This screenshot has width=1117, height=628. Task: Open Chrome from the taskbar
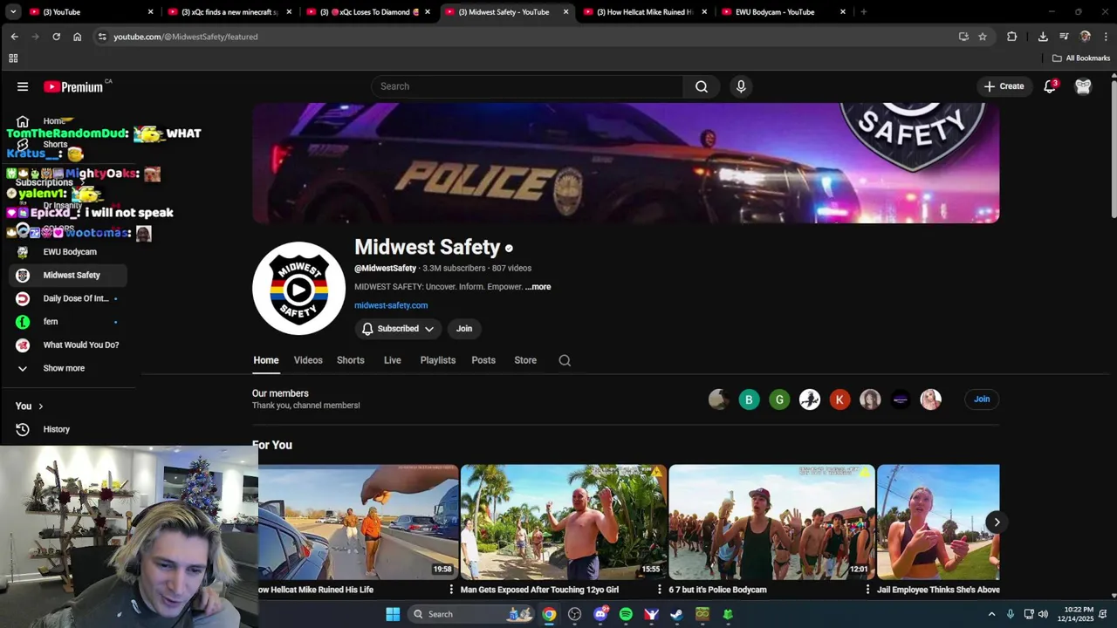tap(549, 614)
